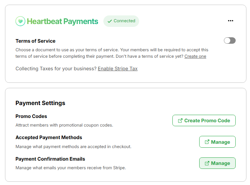The width and height of the screenshot is (250, 185).
Task: Open the Enable Stripe Tax link
Action: [x=118, y=68]
